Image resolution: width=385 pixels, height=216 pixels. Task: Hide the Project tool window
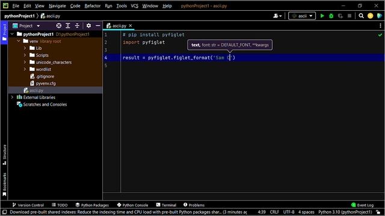coord(97,26)
